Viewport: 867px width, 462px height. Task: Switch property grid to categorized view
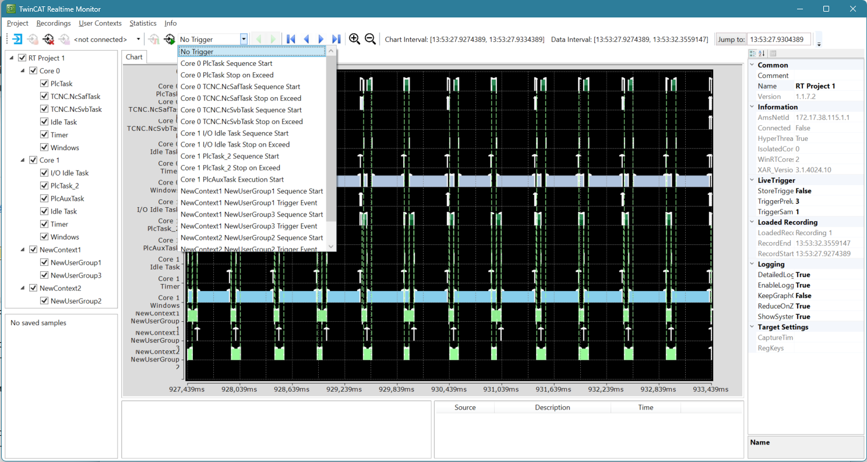pyautogui.click(x=752, y=54)
